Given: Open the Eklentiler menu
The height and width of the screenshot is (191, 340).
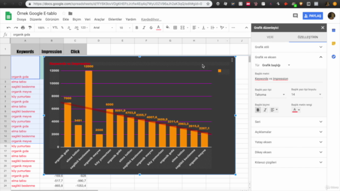Looking at the screenshot, I should pyautogui.click(x=115, y=20).
